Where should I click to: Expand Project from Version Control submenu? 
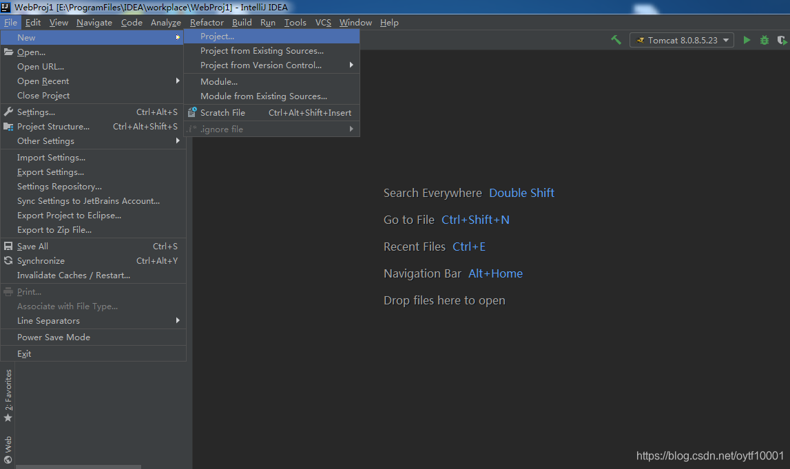pyautogui.click(x=272, y=65)
